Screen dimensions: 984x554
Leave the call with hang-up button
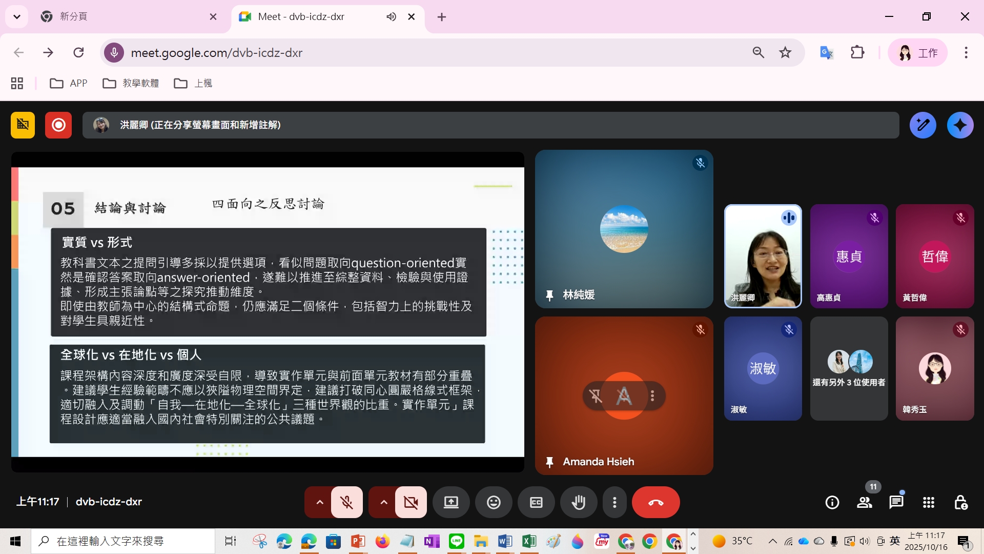[x=655, y=502]
